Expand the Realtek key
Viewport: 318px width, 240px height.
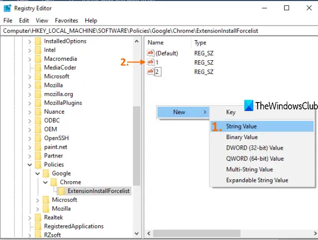tap(30, 218)
